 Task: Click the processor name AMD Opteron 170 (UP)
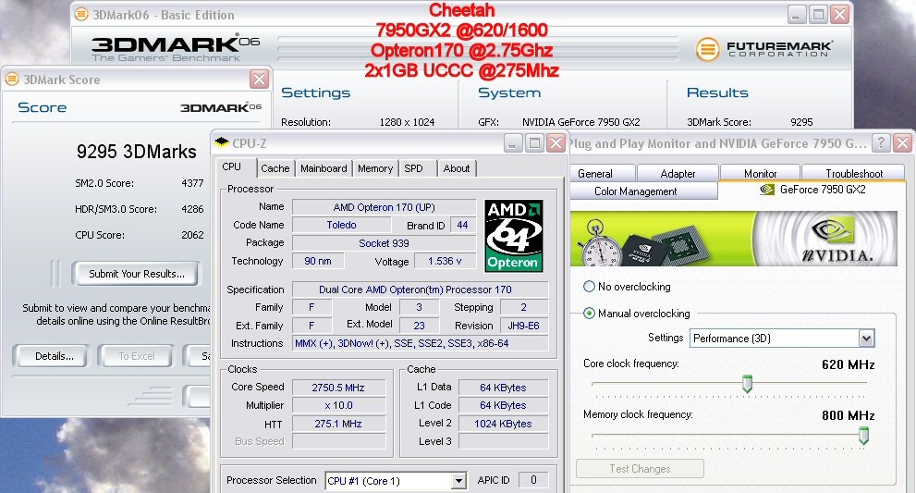pos(384,207)
